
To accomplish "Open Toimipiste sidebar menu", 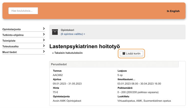I will pyautogui.click(x=24, y=41).
